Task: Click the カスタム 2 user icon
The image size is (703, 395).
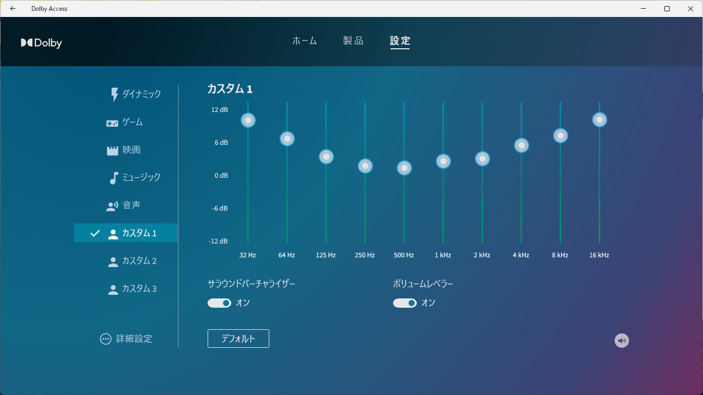Action: (113, 261)
